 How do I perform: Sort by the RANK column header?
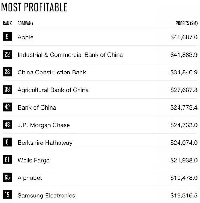click(x=7, y=23)
